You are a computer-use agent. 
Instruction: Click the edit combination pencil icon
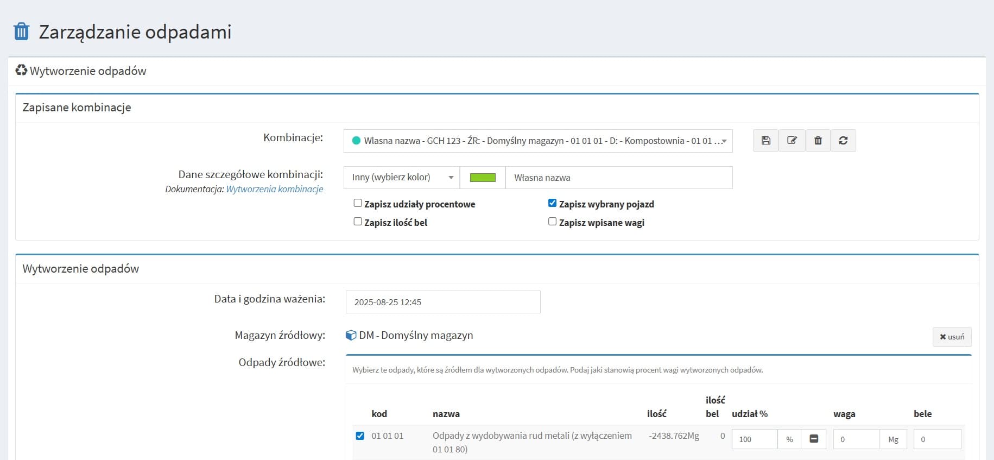tap(792, 141)
